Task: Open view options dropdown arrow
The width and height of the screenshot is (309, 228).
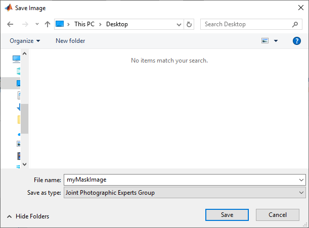Action: click(x=276, y=41)
